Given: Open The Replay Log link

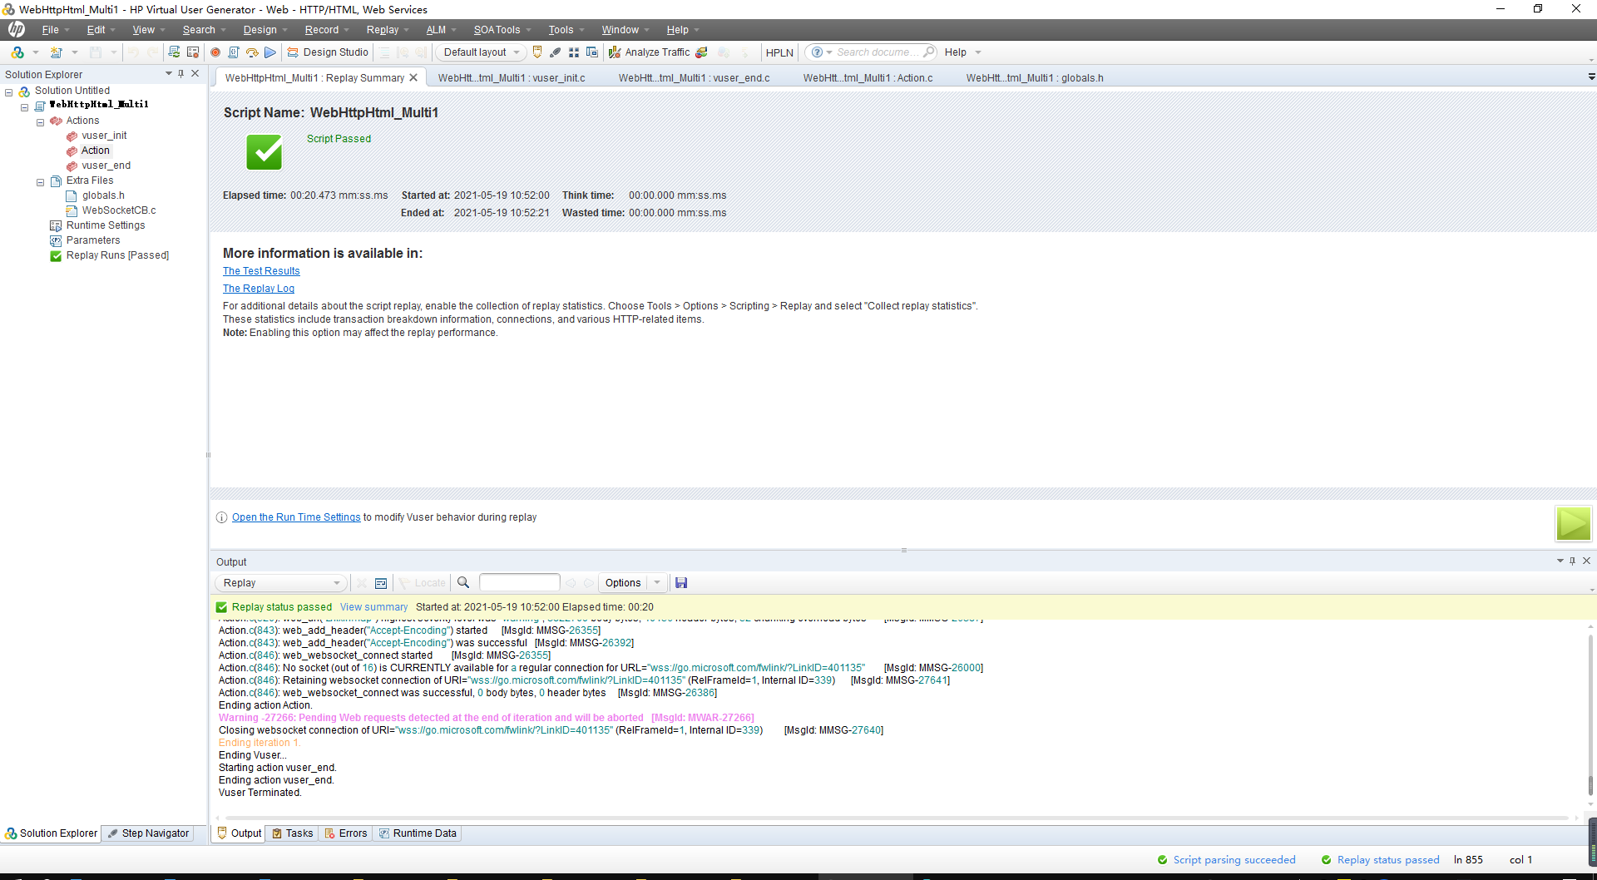Looking at the screenshot, I should click(x=259, y=289).
